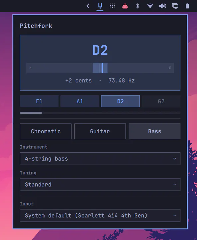
Task: Switch to Bass mode
Action: pos(154,131)
